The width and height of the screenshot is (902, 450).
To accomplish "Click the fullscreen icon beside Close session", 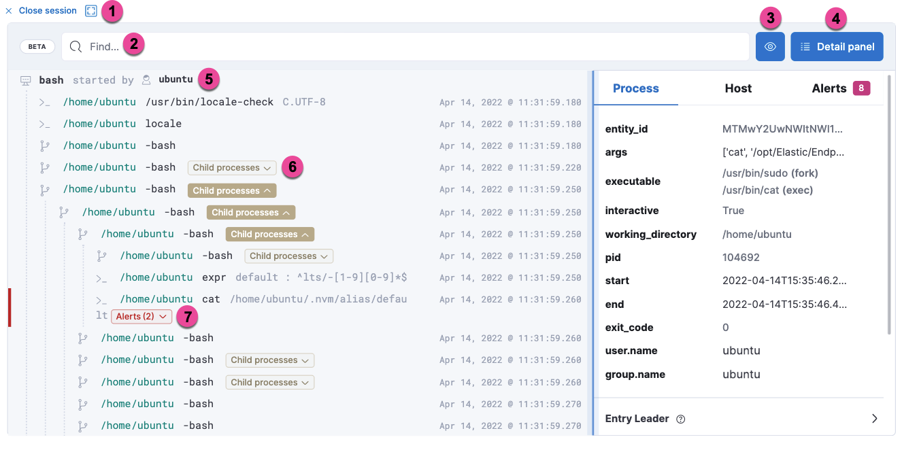I will pyautogui.click(x=91, y=10).
